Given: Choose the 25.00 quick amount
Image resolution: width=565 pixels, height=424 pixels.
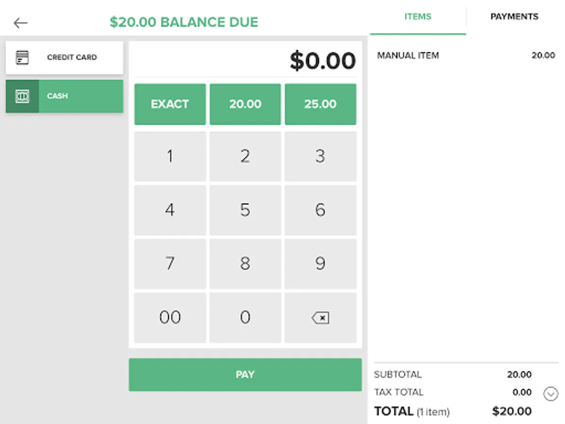Looking at the screenshot, I should [x=320, y=104].
